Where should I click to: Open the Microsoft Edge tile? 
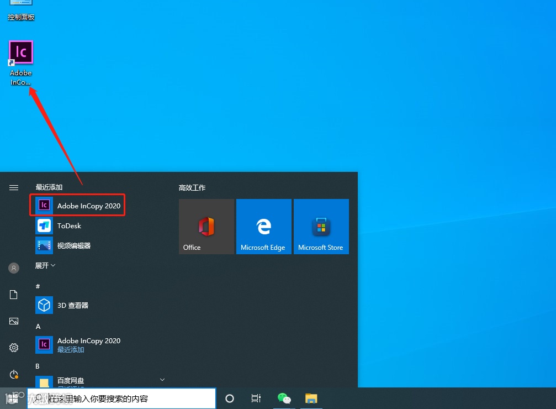[264, 227]
